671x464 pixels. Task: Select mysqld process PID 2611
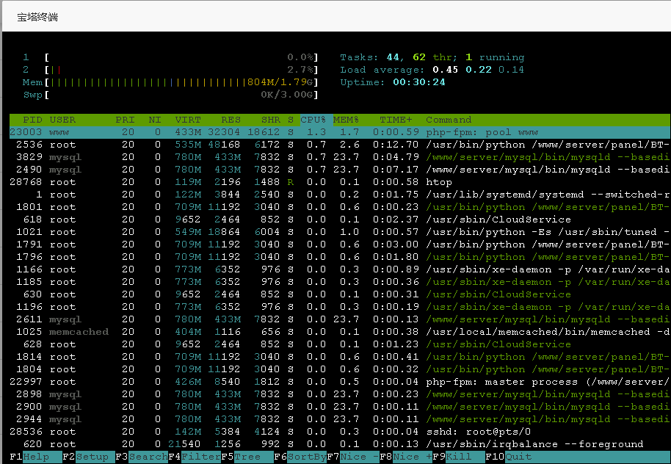click(340, 319)
